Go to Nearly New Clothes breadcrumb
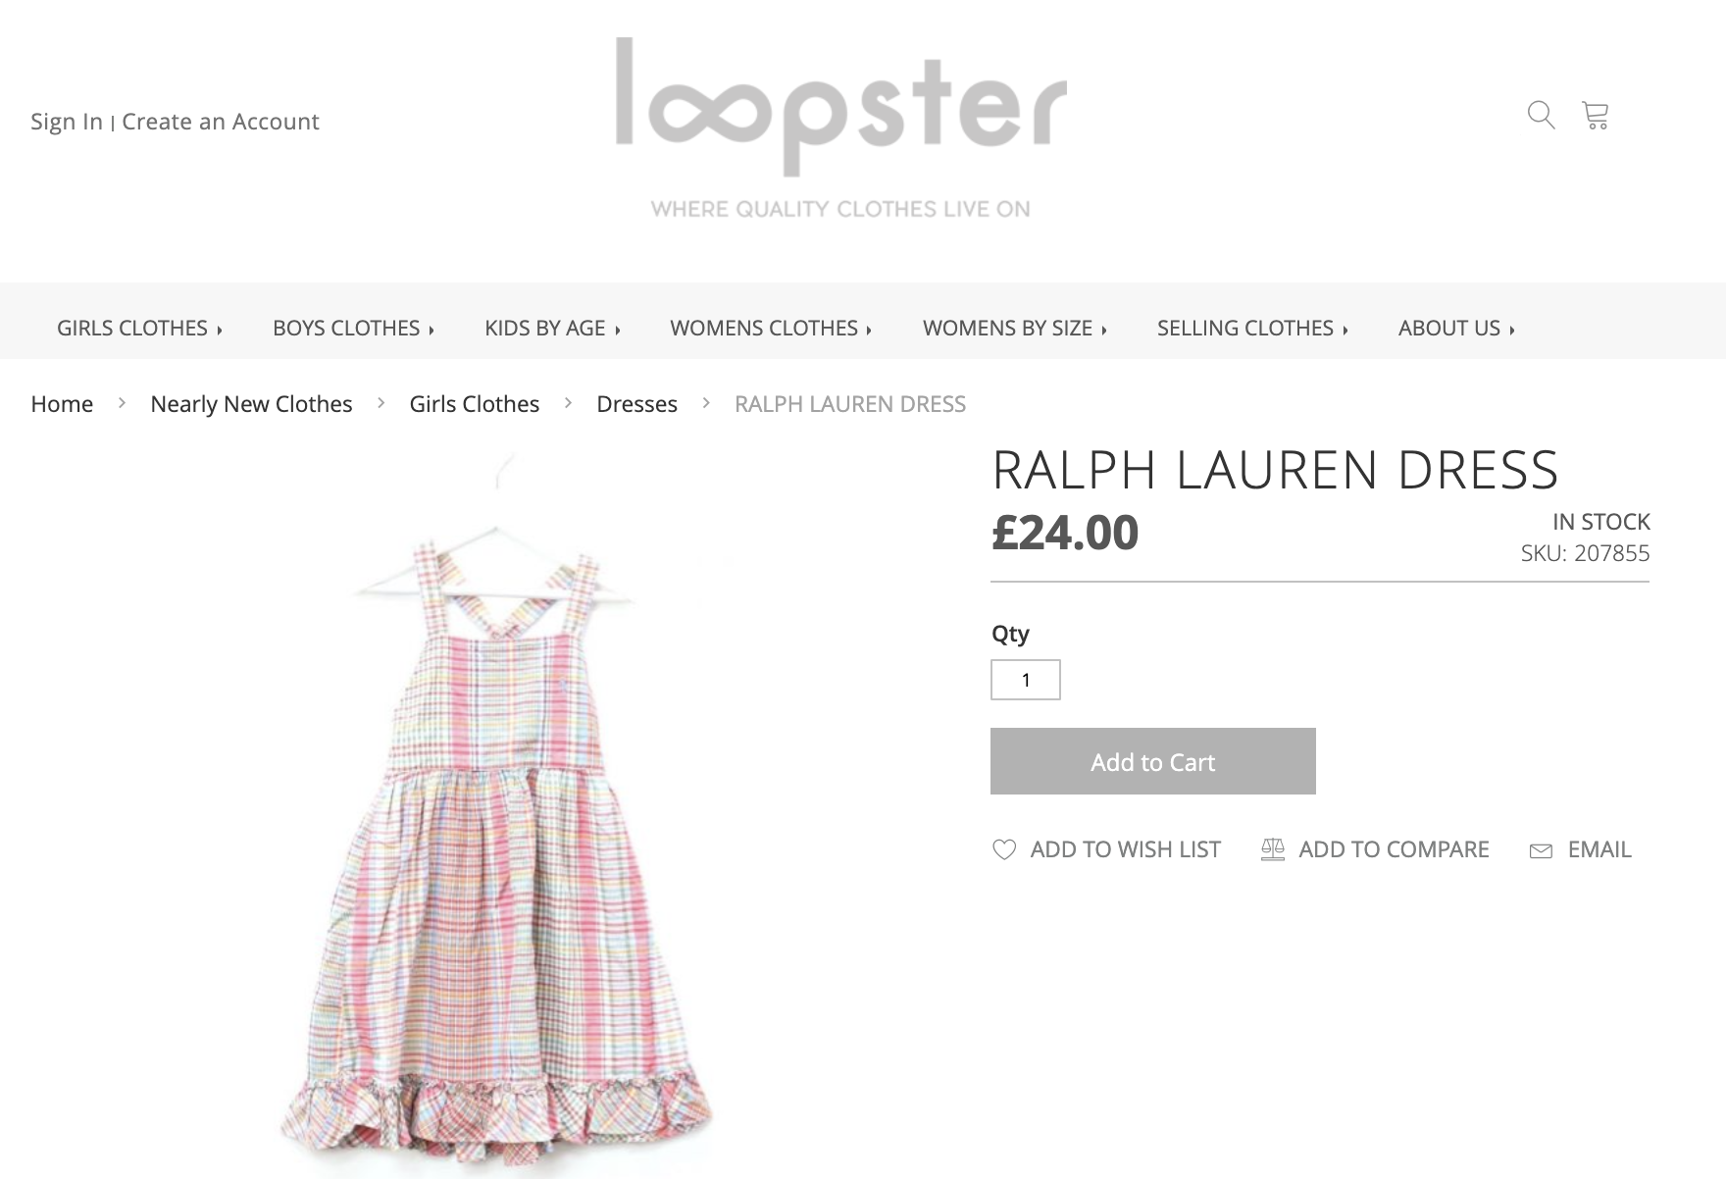This screenshot has width=1726, height=1179. (x=251, y=404)
